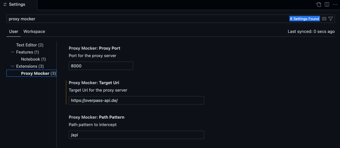Select Notebook in the settings tree
Screen dimensions: 340x148
33,59
